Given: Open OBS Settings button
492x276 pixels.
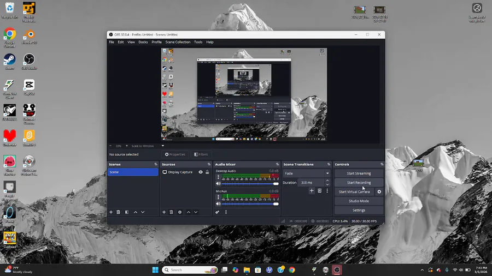Looking at the screenshot, I should [x=359, y=211].
